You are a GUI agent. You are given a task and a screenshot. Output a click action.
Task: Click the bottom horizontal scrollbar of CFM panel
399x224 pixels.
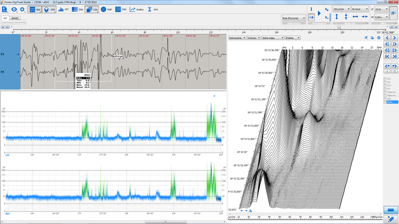tap(166, 222)
